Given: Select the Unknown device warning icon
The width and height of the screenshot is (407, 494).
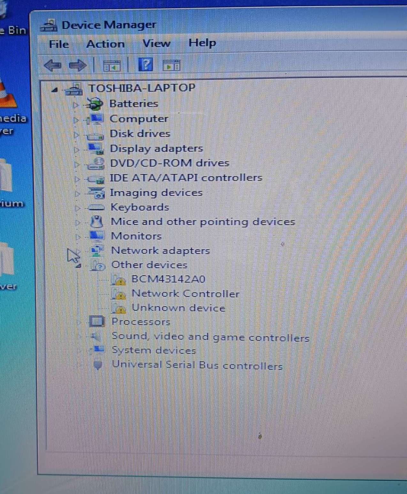Looking at the screenshot, I should point(119,309).
